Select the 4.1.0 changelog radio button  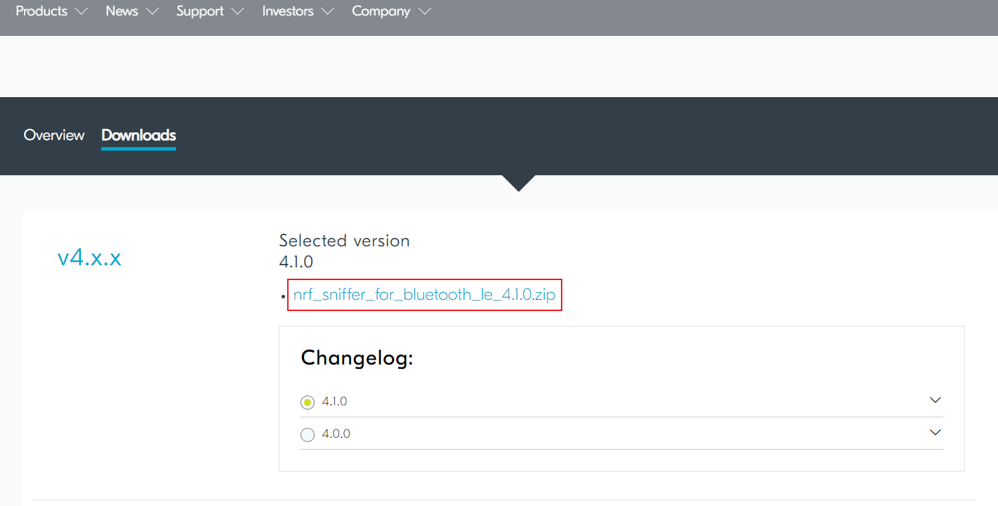[308, 403]
